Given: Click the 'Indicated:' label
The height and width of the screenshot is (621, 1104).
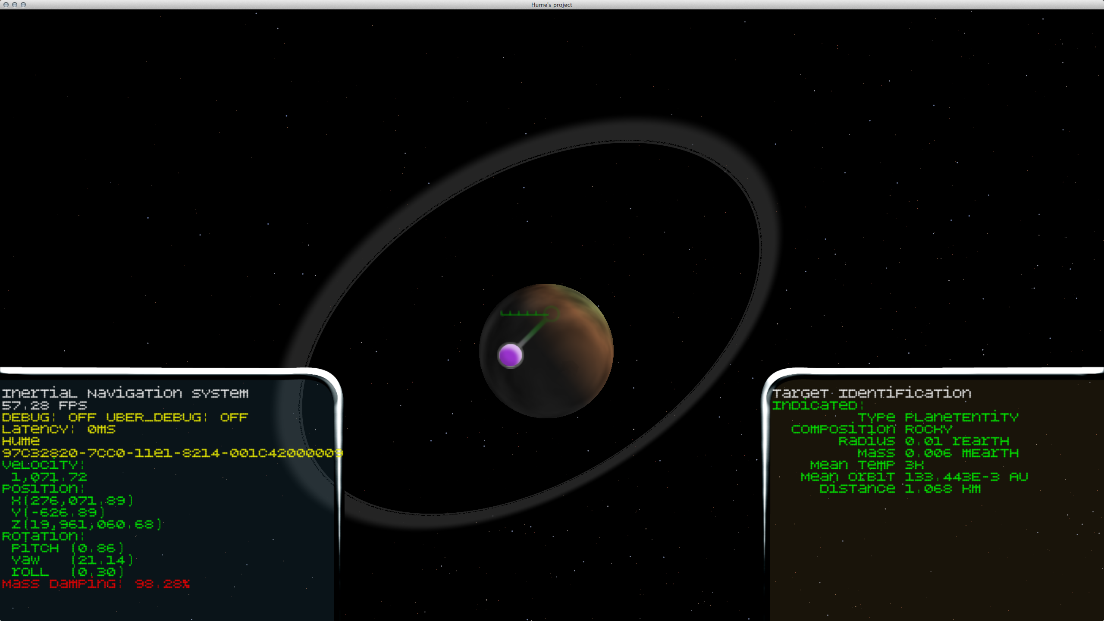Looking at the screenshot, I should (818, 405).
